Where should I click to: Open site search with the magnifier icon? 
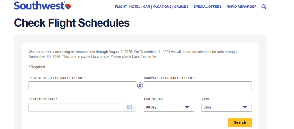(264, 7)
